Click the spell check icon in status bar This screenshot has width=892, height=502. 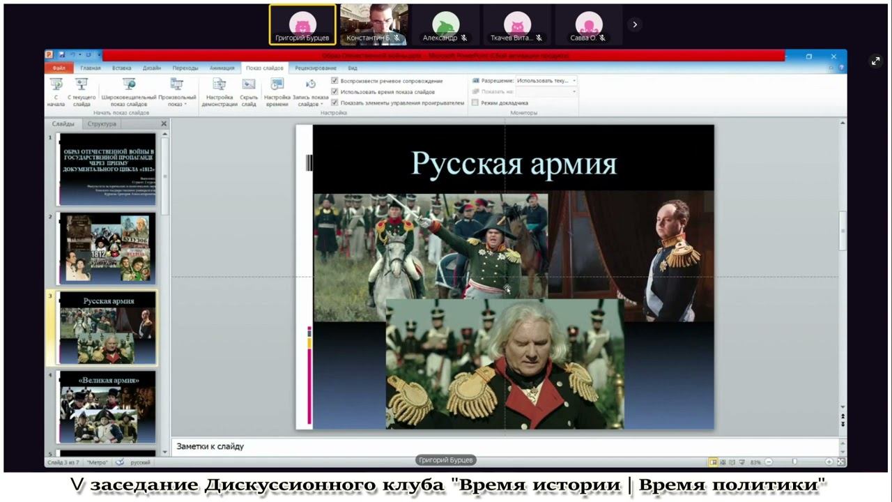pyautogui.click(x=119, y=462)
